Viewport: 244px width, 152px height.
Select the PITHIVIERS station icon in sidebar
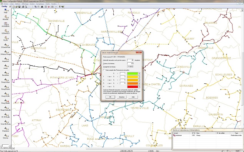click(6, 24)
